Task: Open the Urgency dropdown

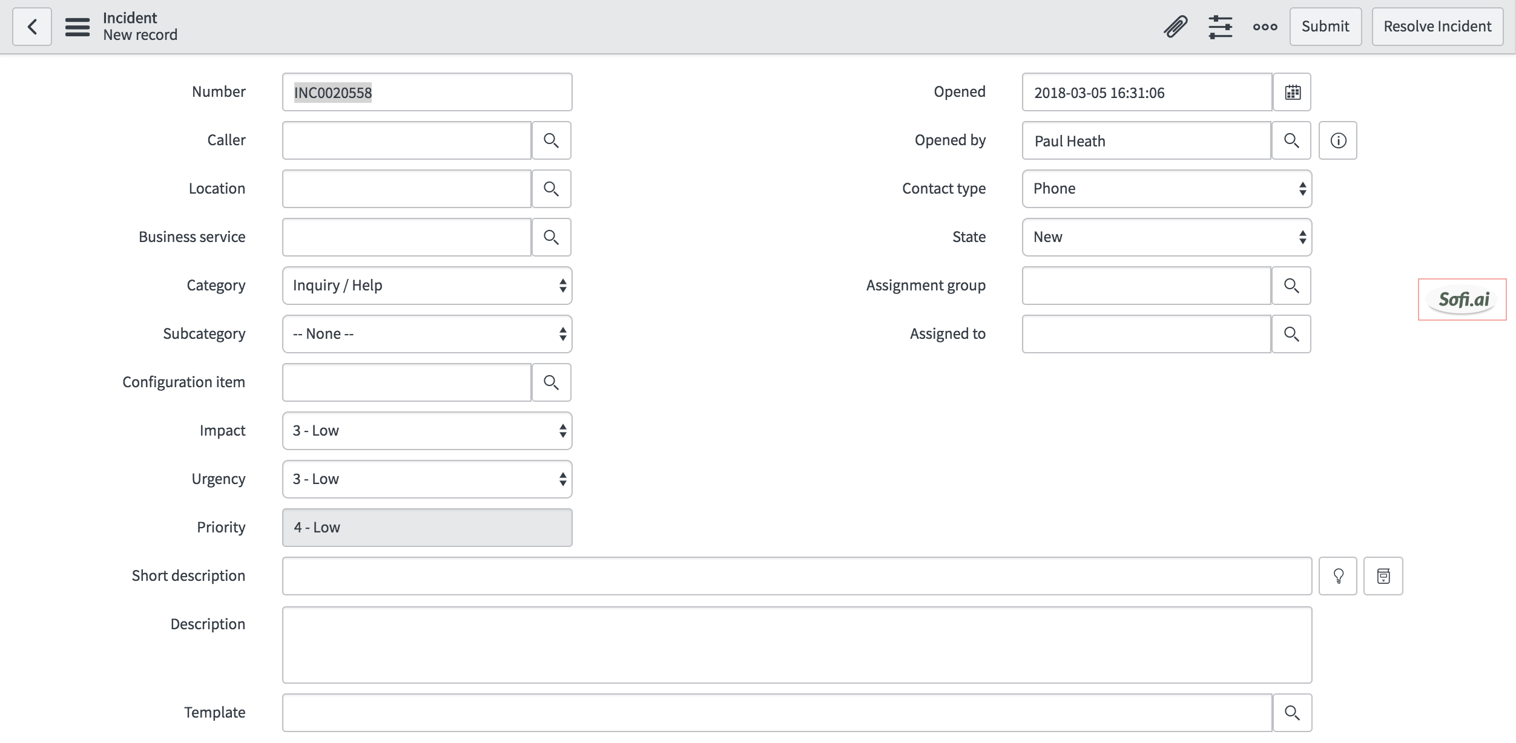Action: tap(427, 479)
